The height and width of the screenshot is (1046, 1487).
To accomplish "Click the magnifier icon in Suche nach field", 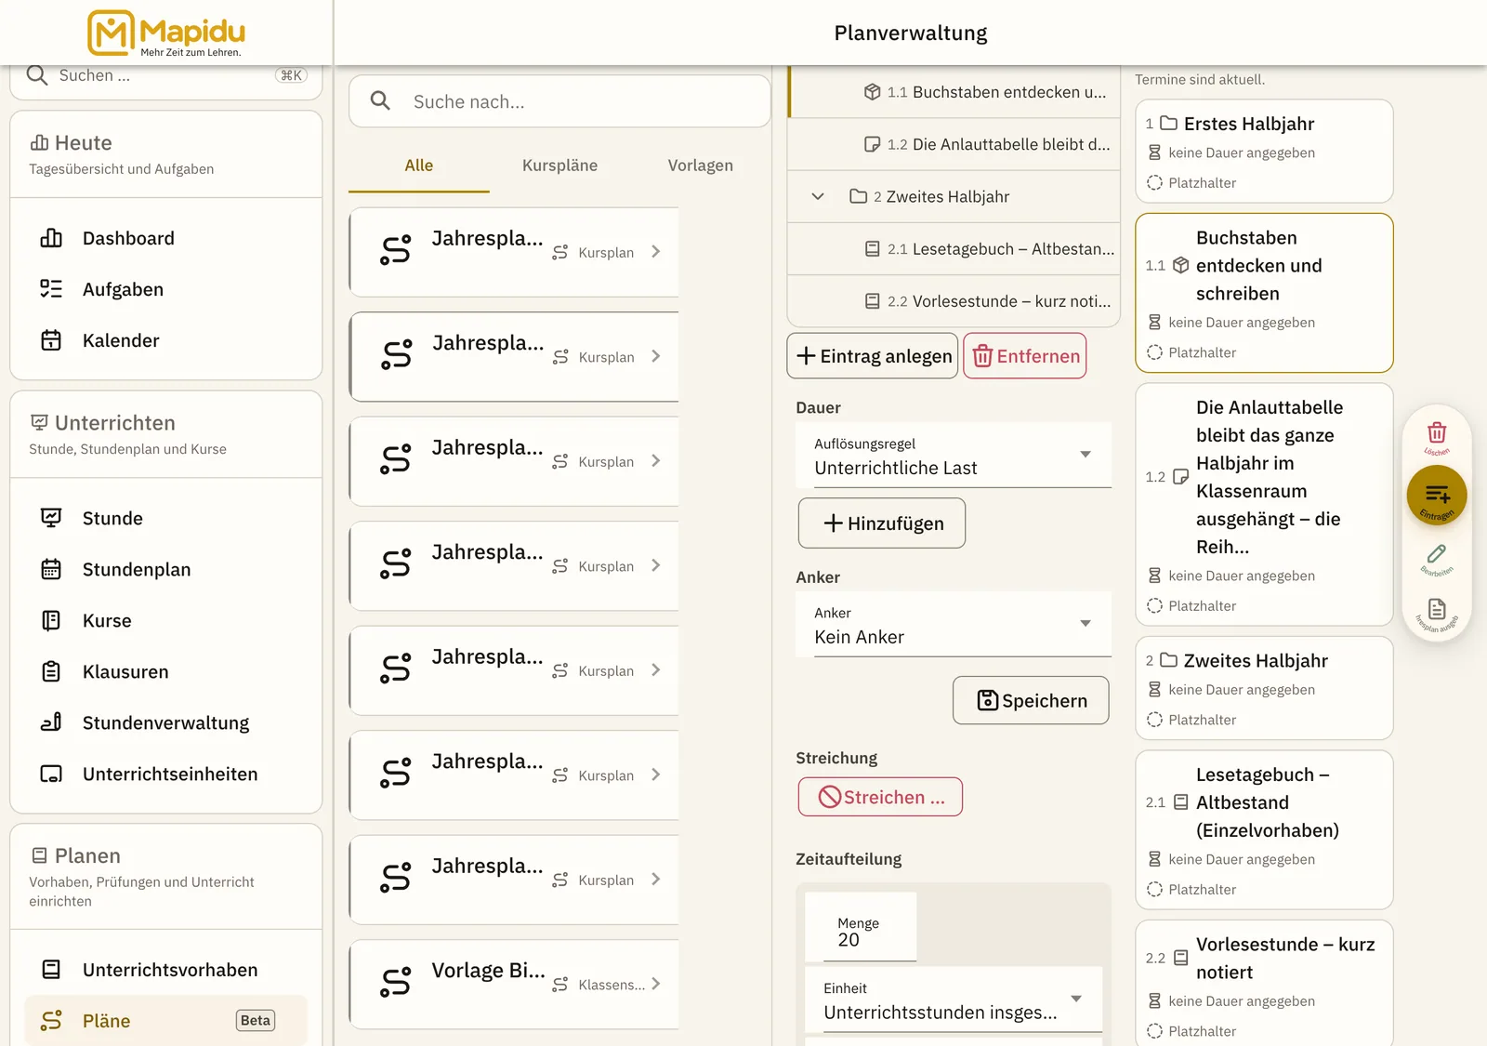I will tap(380, 100).
